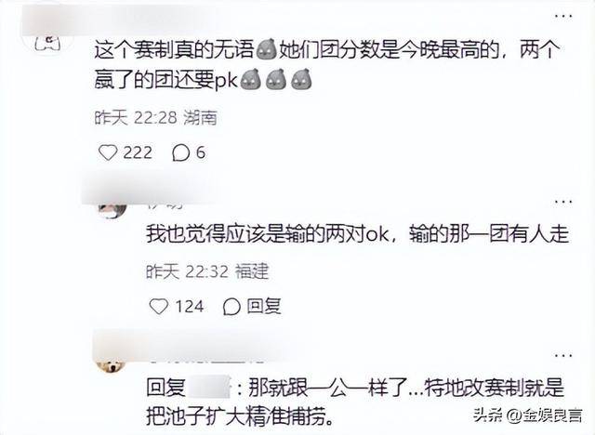Click the 124 like count
The height and width of the screenshot is (435, 595).
pos(190,307)
